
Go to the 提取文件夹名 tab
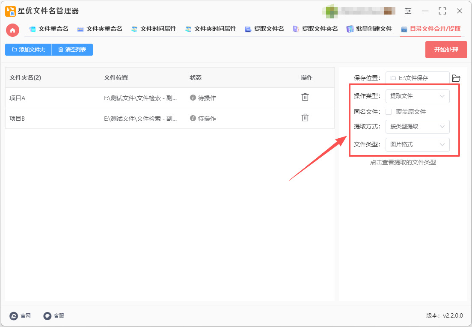point(315,29)
